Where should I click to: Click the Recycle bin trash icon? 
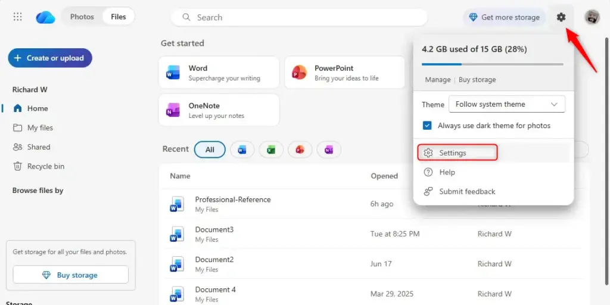17,166
